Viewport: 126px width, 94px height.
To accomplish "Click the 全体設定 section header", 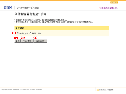I will point(62,28).
